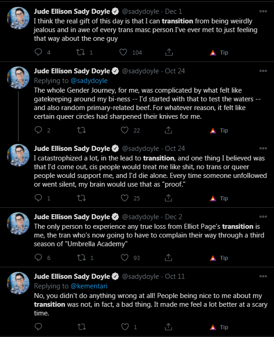Open more options on the Dec 1 tweet
274x337 pixels.
point(263,11)
